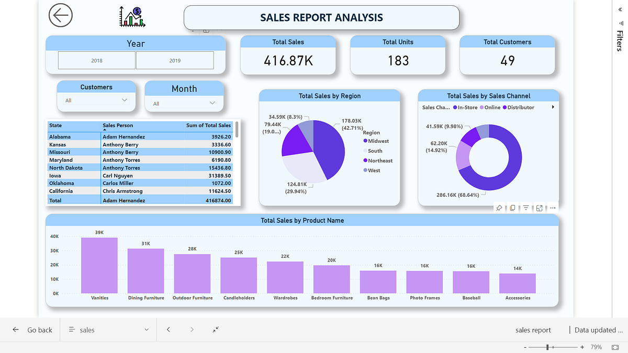Viewport: 628px width, 353px height.
Task: Open the Customers slicer dropdown
Action: tap(125, 100)
